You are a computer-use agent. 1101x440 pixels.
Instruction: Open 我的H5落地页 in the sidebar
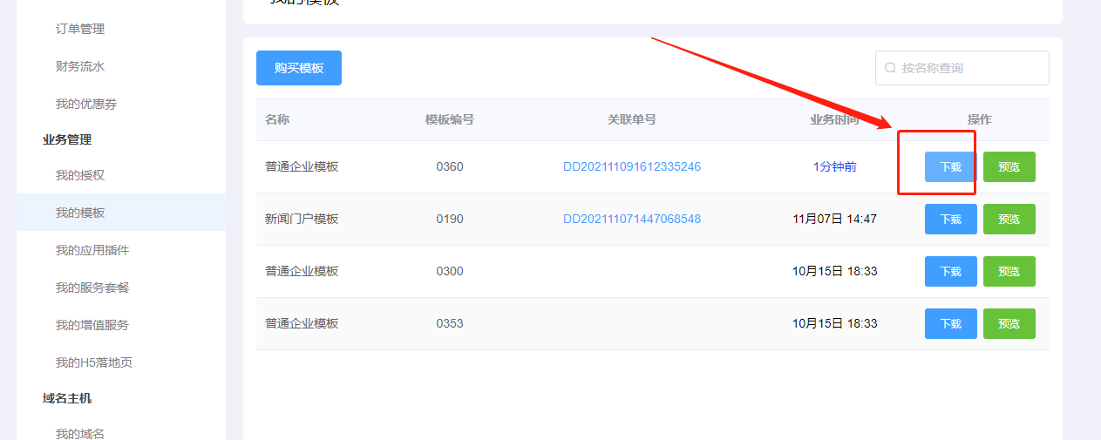coord(94,362)
